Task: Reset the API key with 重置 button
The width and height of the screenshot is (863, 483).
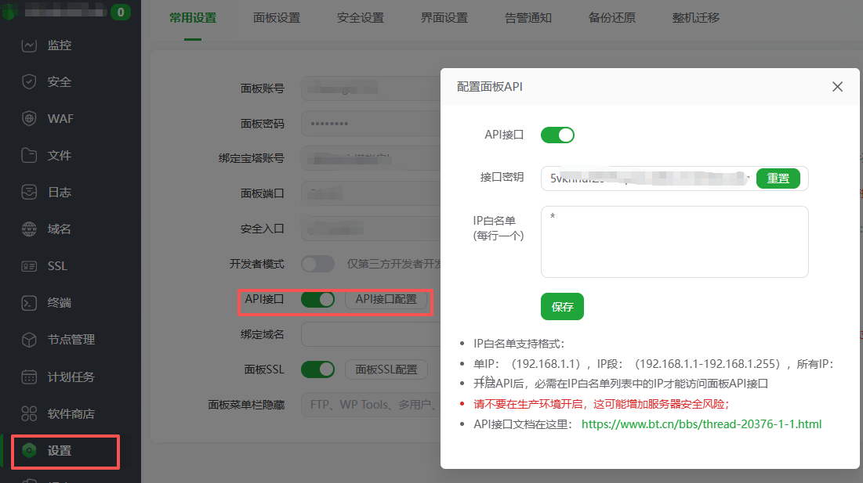Action: 778,178
